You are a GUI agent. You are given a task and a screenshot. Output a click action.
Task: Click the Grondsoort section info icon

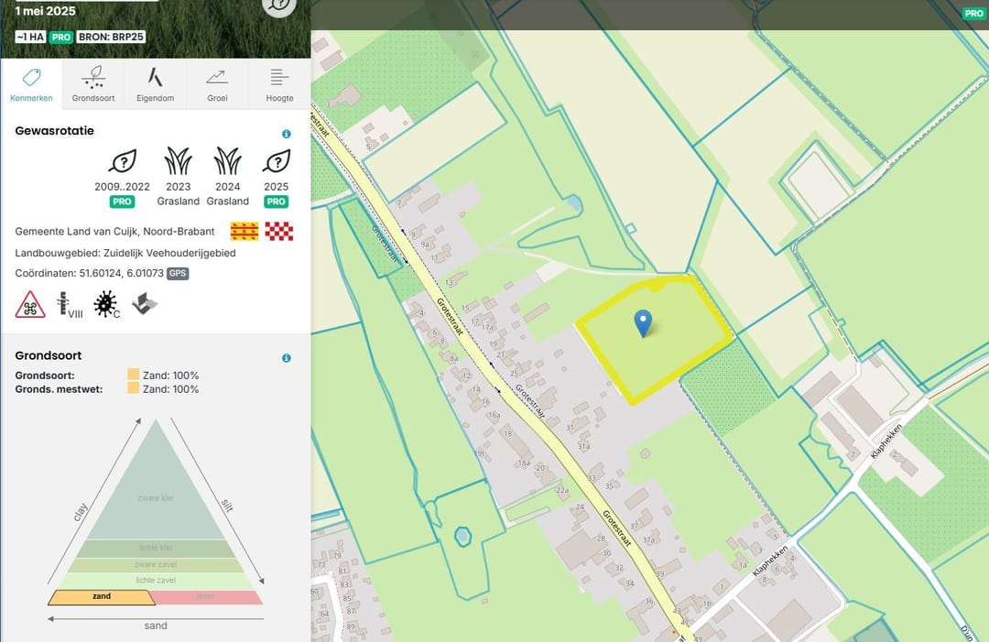(287, 358)
